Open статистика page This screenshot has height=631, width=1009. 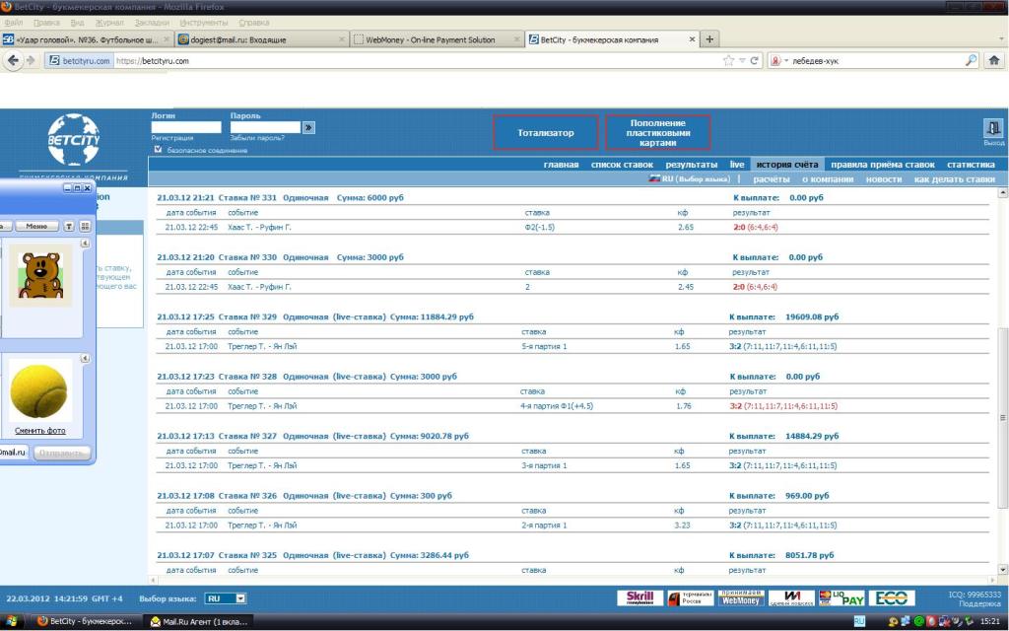(971, 165)
